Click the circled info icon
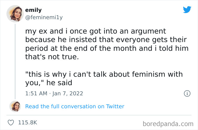 click(187, 94)
